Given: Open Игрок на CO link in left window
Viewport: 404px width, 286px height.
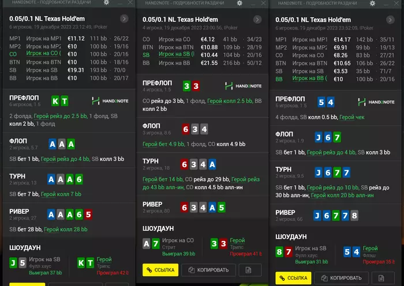Looking at the screenshot, I should (43, 53).
